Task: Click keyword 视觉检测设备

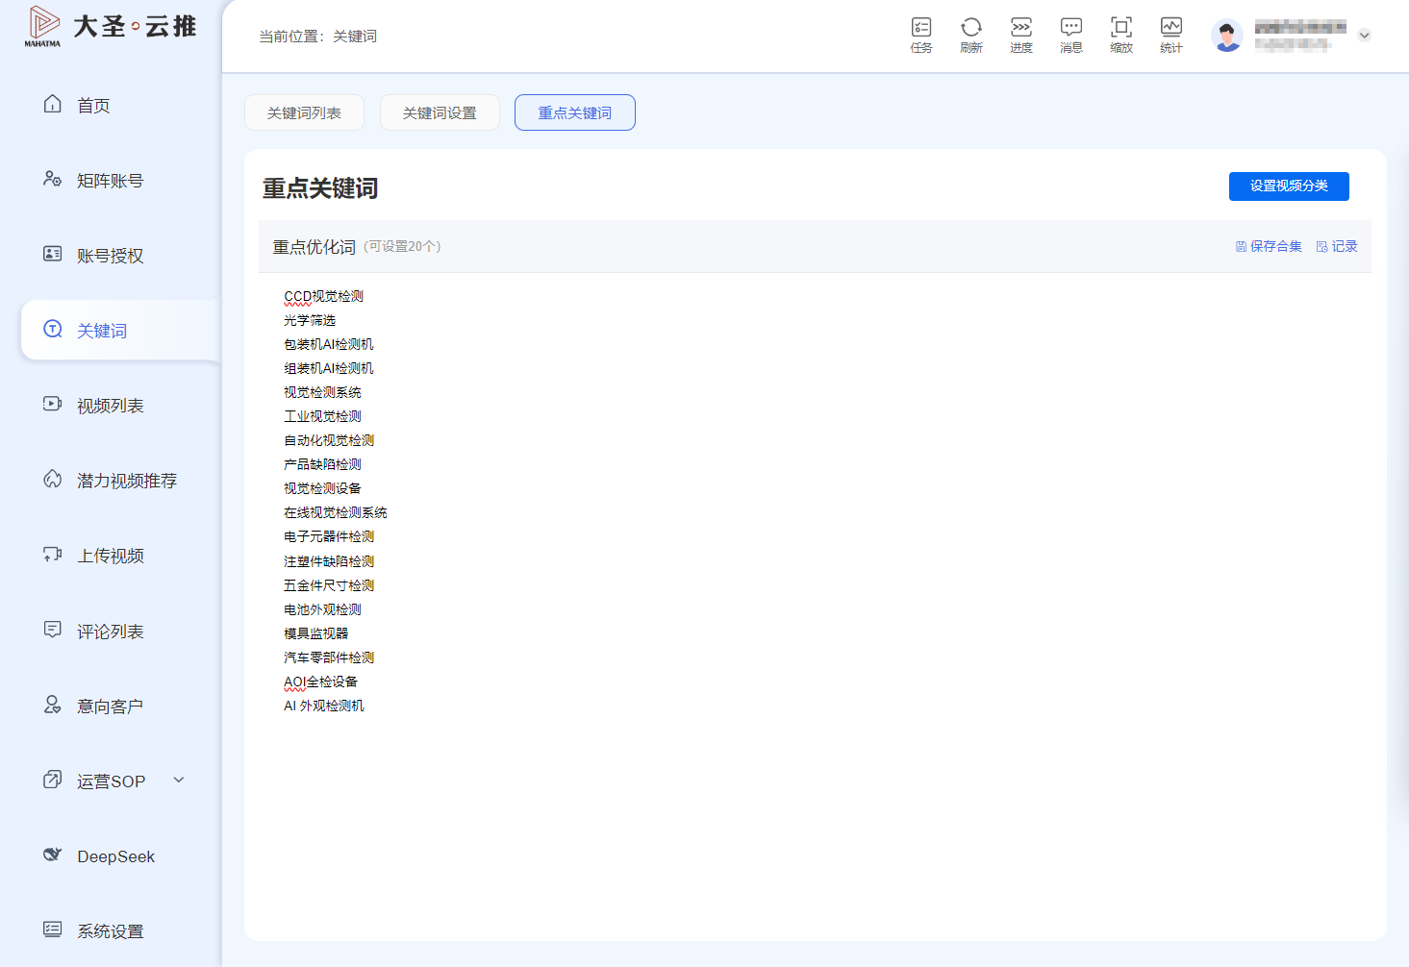Action: coord(323,488)
